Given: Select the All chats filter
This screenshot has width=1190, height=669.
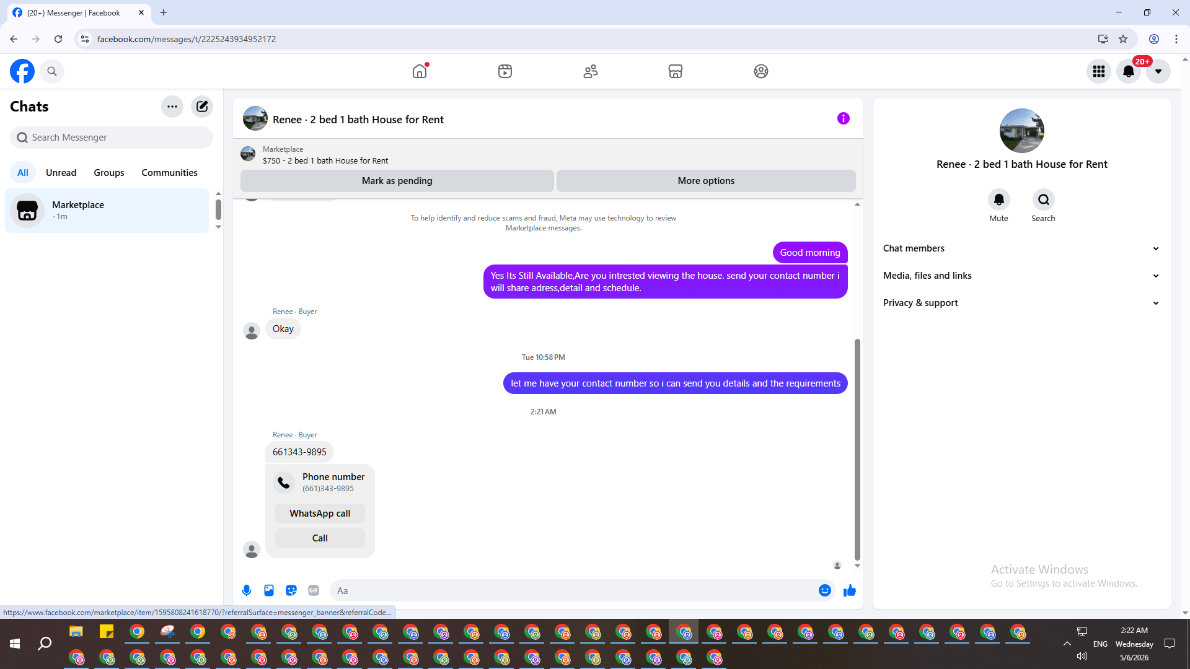Looking at the screenshot, I should point(23,173).
